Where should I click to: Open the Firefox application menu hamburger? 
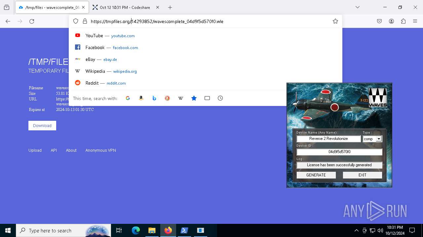click(x=415, y=21)
